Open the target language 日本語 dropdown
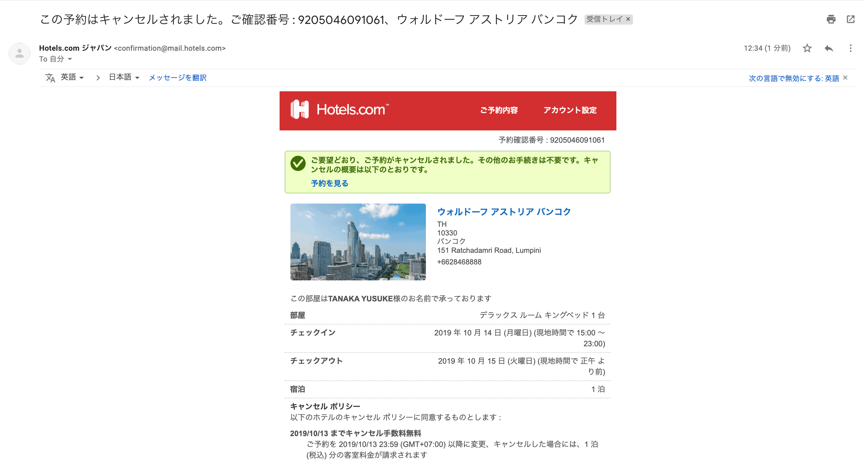Viewport: 867px width, 468px height. 123,77
